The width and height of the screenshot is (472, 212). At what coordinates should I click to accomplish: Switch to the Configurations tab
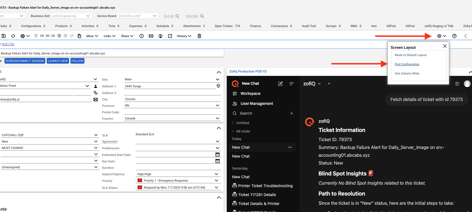pos(33,26)
